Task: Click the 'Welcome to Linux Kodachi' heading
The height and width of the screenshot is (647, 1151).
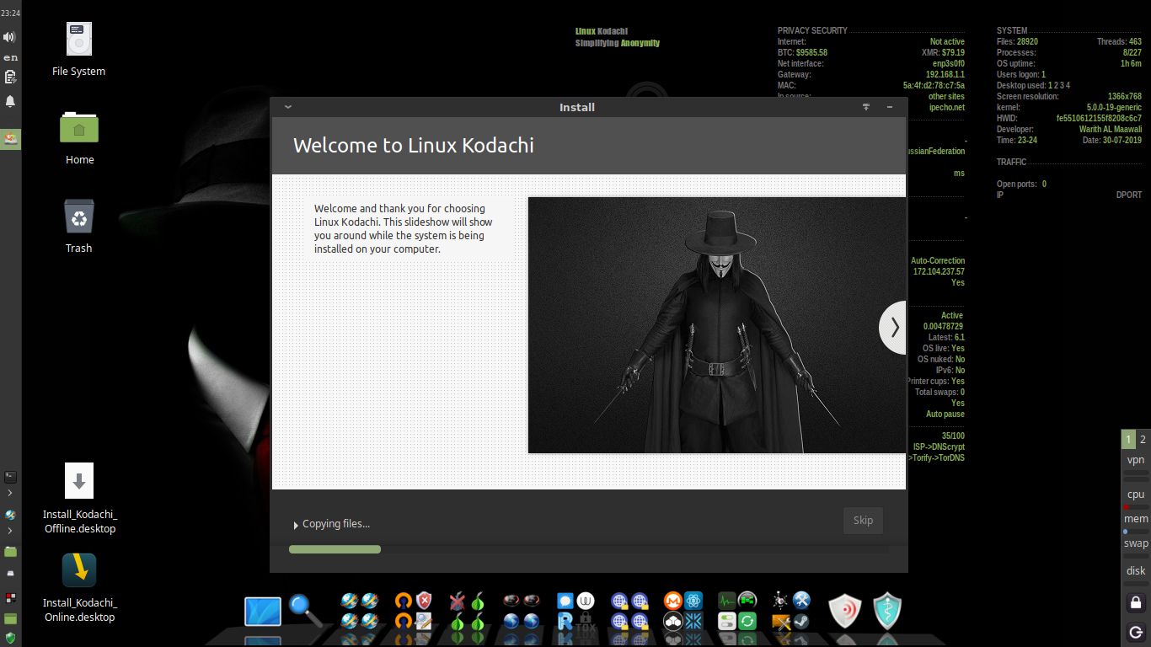Action: pos(414,145)
